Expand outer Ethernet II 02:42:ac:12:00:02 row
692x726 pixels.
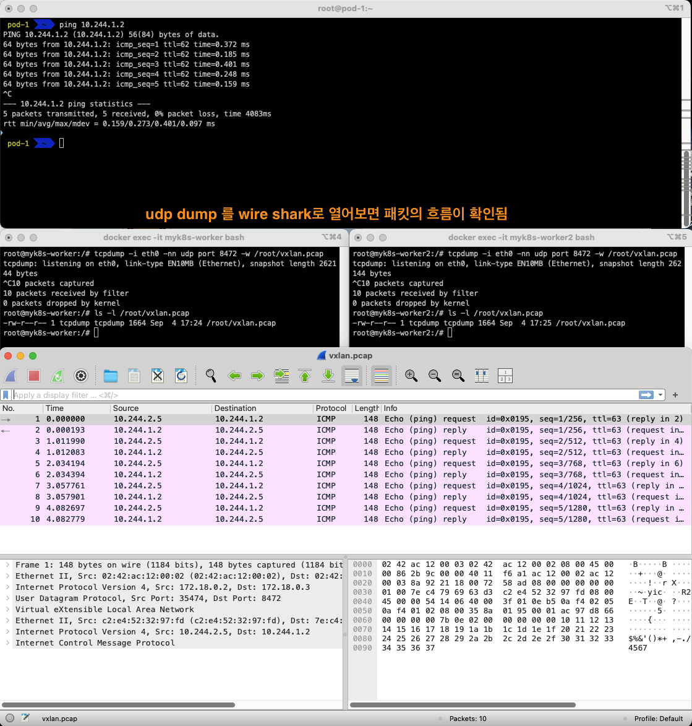[8, 576]
